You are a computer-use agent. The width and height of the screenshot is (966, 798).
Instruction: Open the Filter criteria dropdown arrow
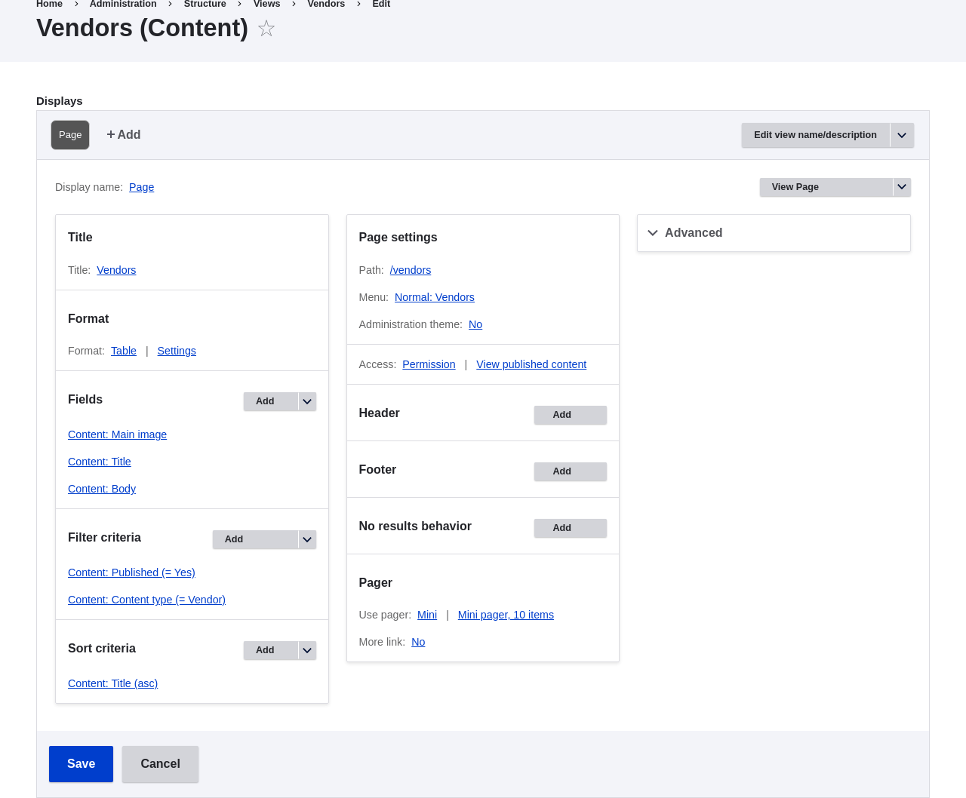tap(307, 539)
